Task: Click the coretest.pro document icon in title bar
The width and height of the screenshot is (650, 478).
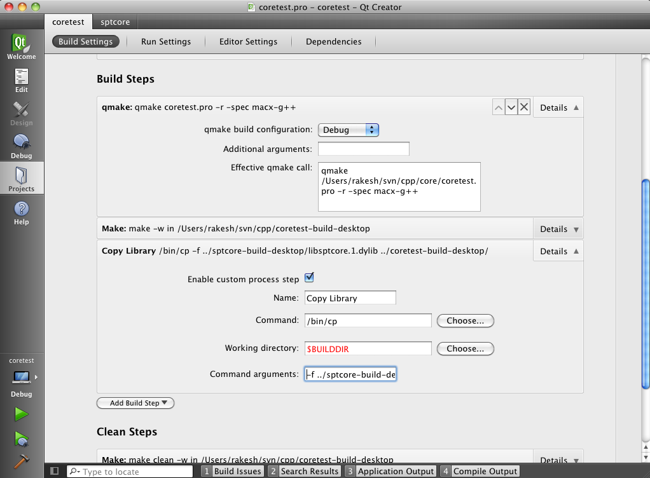Action: pos(251,7)
